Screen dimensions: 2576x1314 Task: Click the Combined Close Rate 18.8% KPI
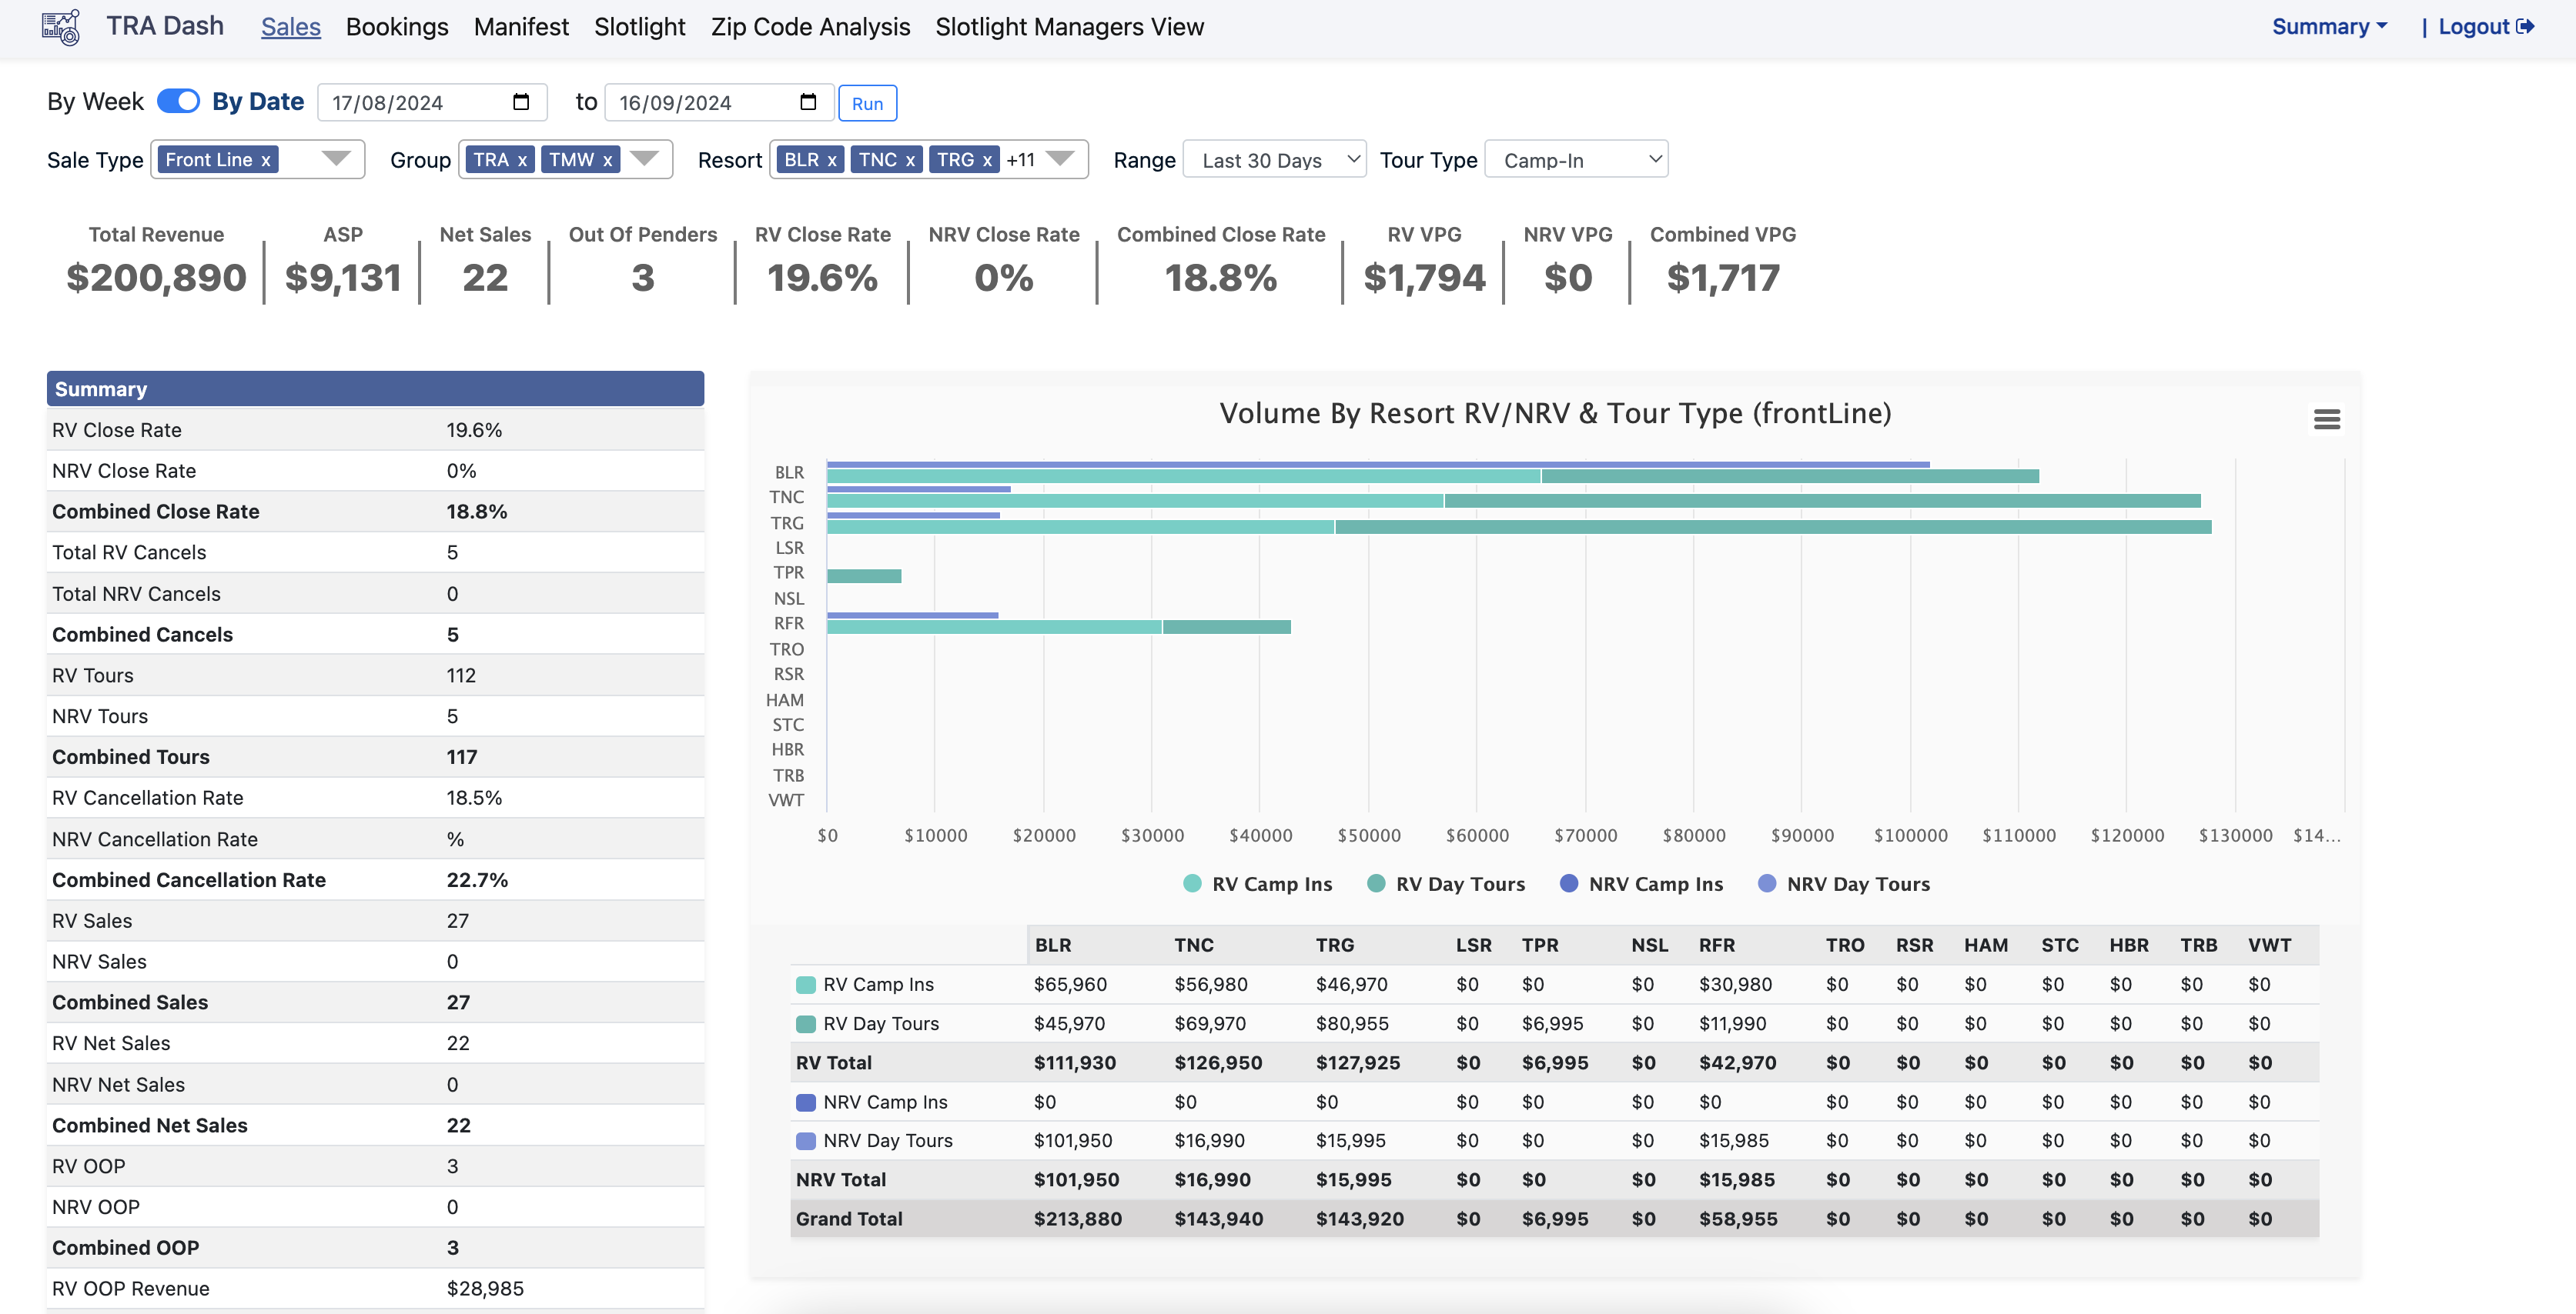(1221, 278)
